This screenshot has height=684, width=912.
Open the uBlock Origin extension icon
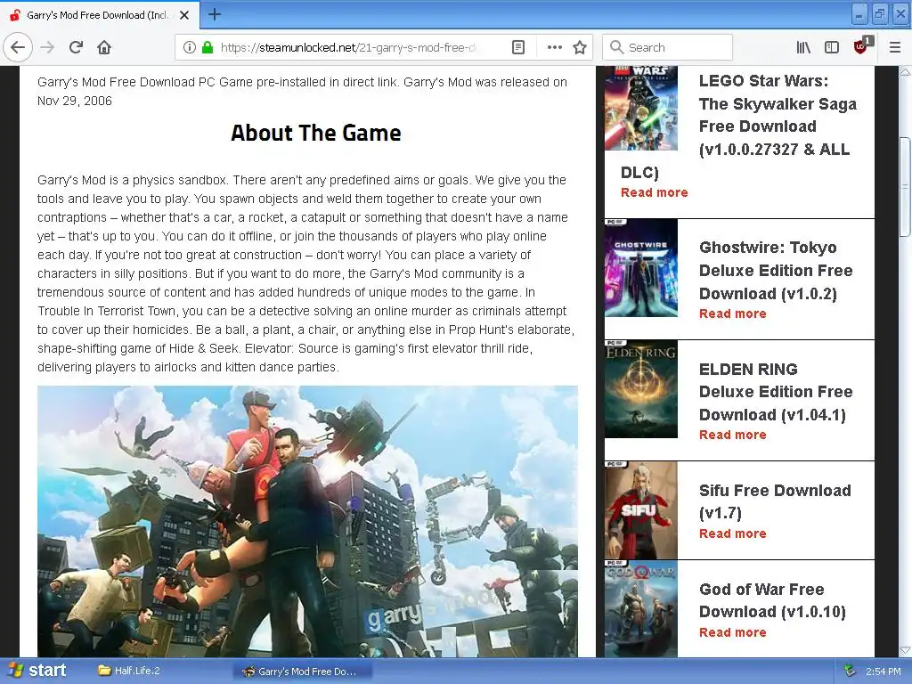tap(861, 46)
